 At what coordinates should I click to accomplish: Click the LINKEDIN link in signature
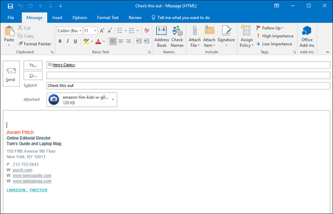coord(16,190)
